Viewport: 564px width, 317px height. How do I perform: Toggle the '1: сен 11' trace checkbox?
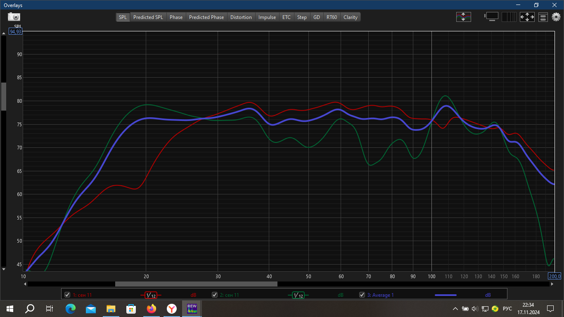click(67, 295)
